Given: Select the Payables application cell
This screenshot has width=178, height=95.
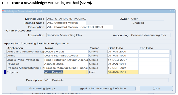Looking at the screenshot, I should point(25,64).
